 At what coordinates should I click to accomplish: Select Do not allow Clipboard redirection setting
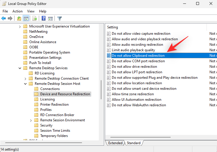pyautogui.click(x=138, y=56)
